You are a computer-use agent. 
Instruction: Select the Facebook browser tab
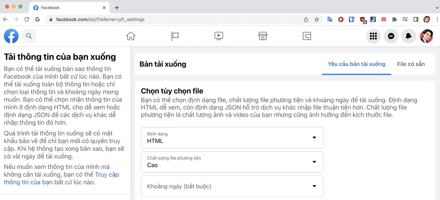pos(69,7)
